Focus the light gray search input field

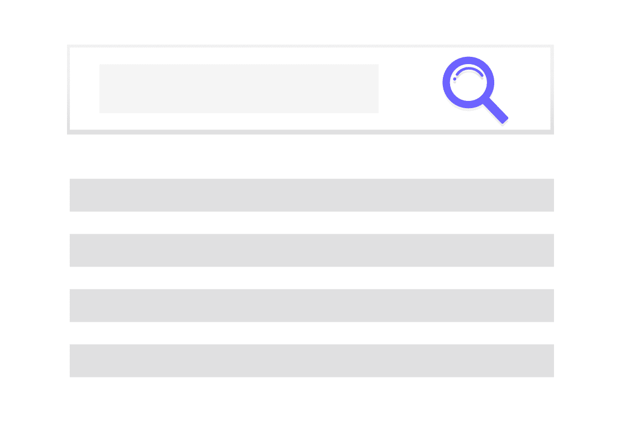(239, 89)
